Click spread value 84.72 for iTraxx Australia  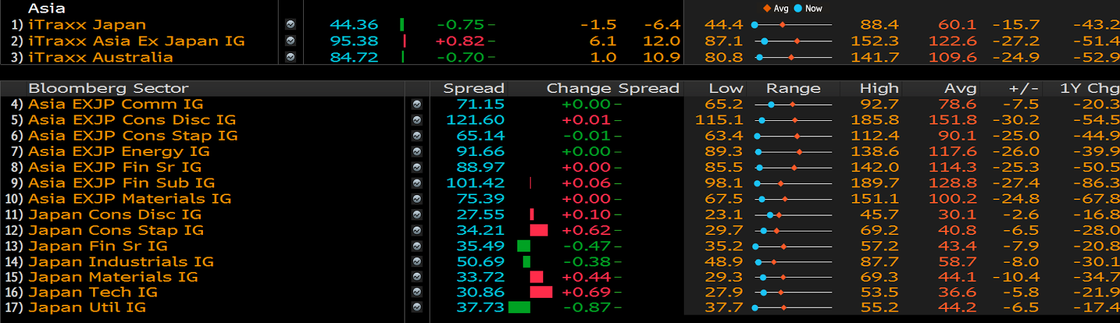coord(353,57)
